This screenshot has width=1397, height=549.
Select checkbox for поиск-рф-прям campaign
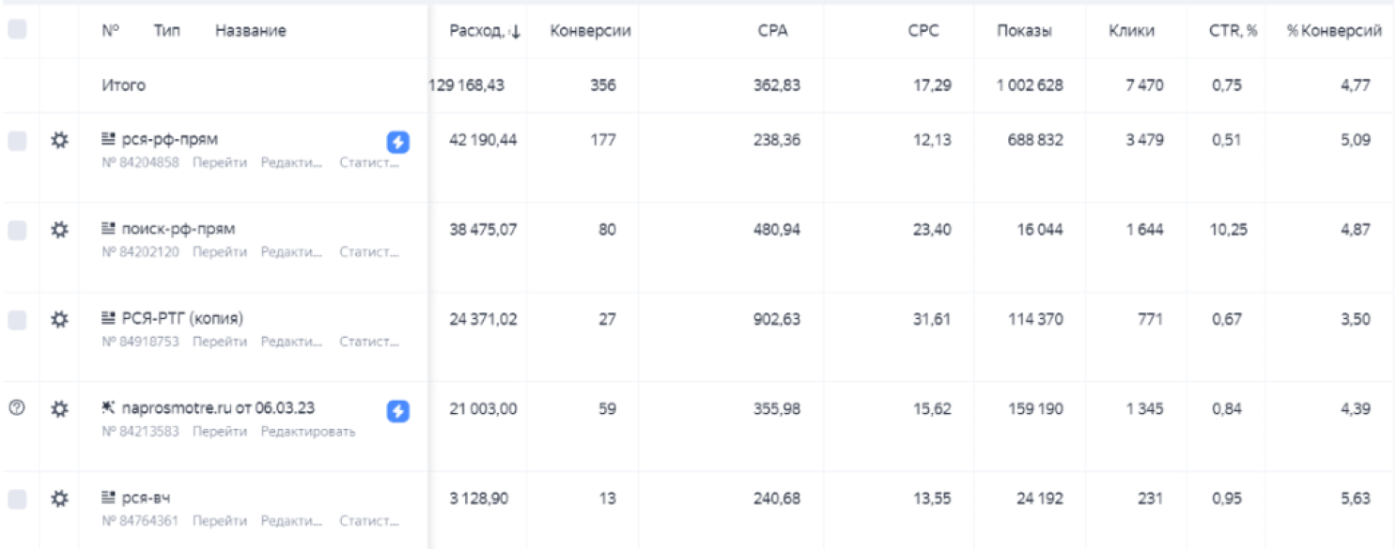17,230
